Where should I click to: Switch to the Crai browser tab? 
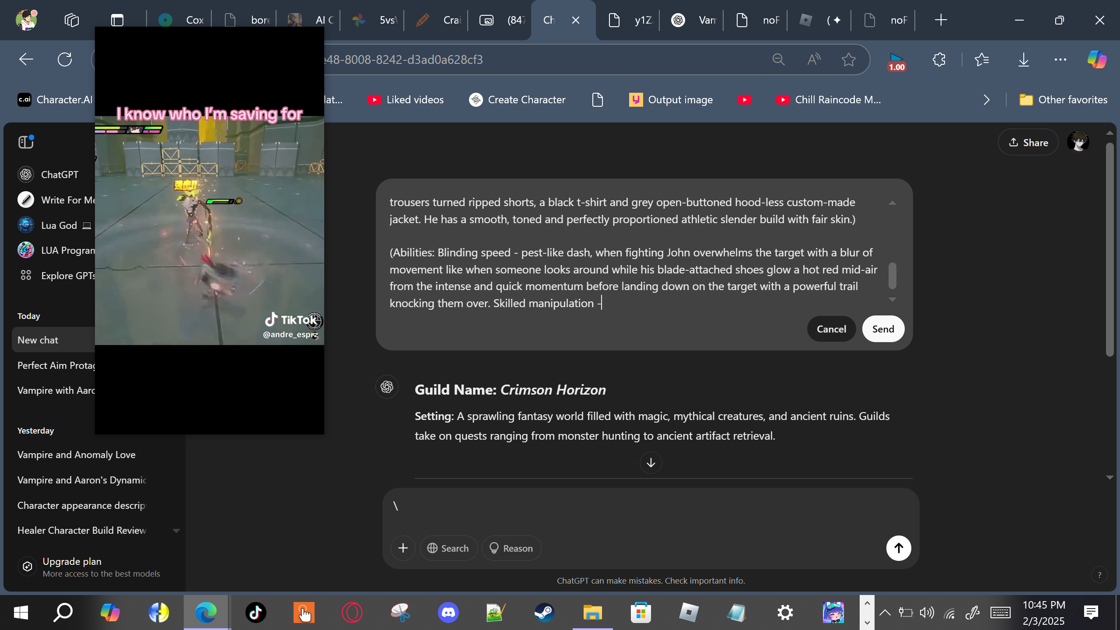click(x=437, y=20)
